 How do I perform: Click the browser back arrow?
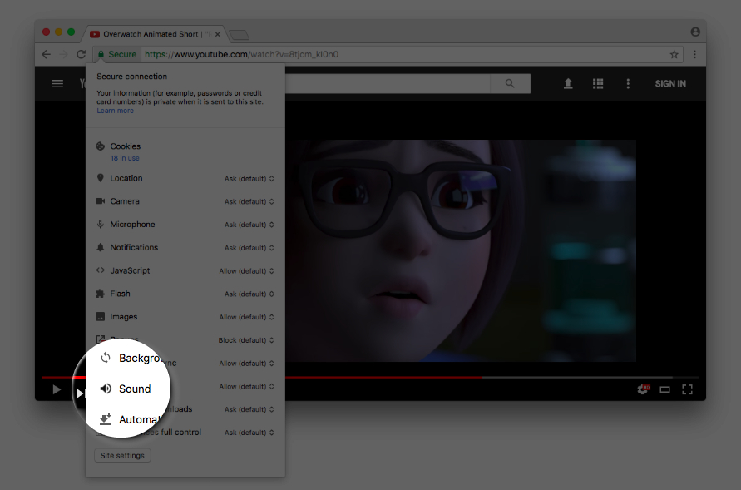46,53
